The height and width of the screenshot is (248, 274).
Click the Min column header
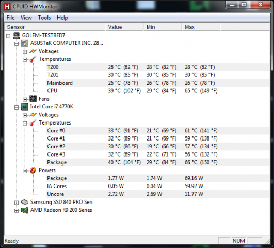click(x=163, y=27)
